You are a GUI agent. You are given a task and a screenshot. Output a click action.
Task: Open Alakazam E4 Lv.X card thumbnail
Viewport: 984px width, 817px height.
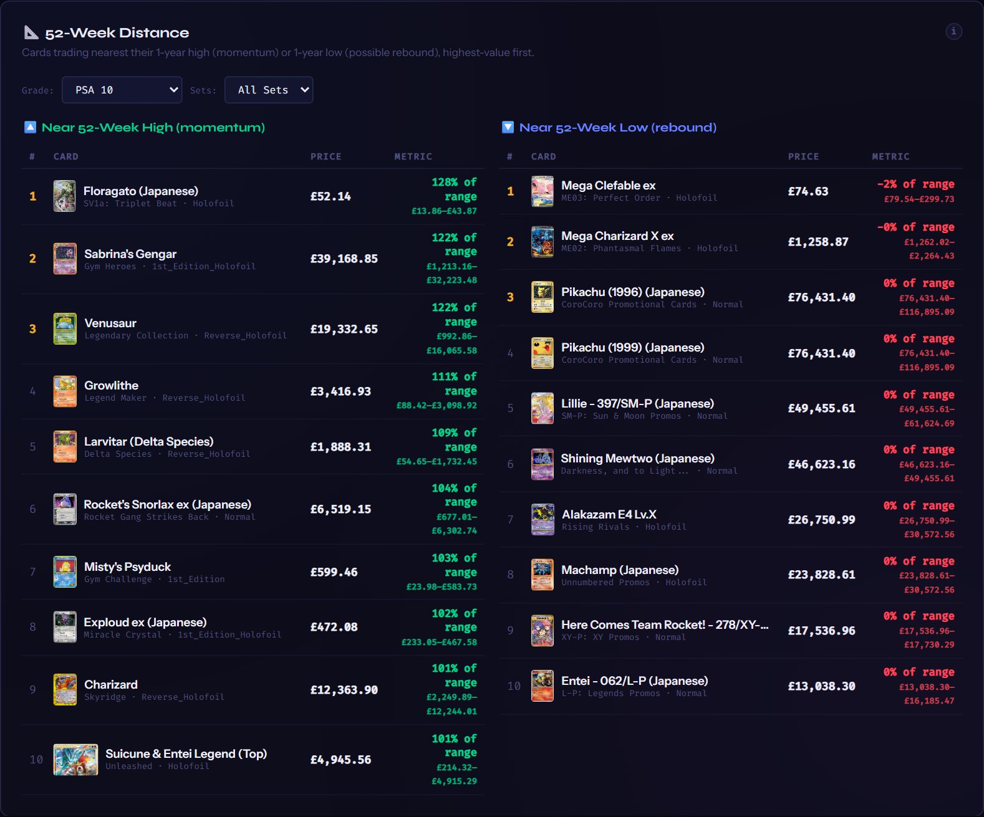point(543,520)
